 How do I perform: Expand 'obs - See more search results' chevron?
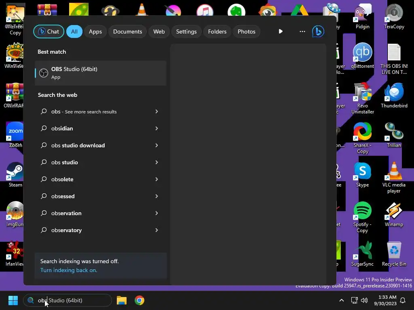[x=156, y=111]
